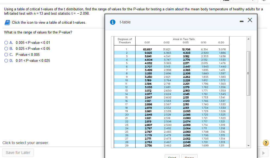Click the Print button
Viewport: 270px width, 158px height.
[172, 157]
